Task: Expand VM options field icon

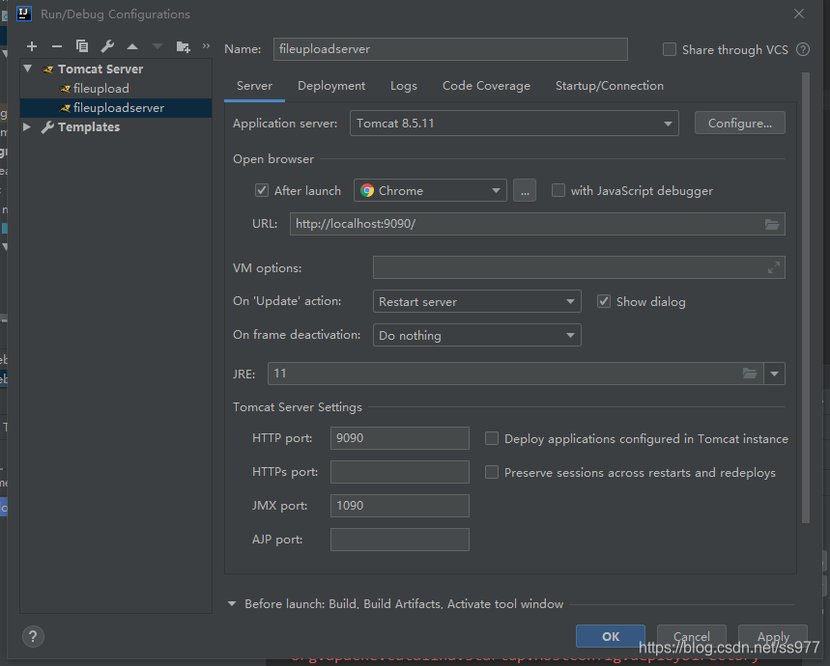Action: coord(774,268)
